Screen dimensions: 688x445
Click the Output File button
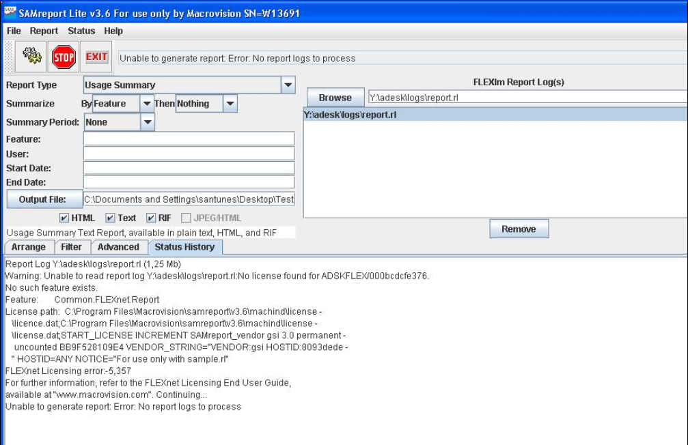[42, 199]
